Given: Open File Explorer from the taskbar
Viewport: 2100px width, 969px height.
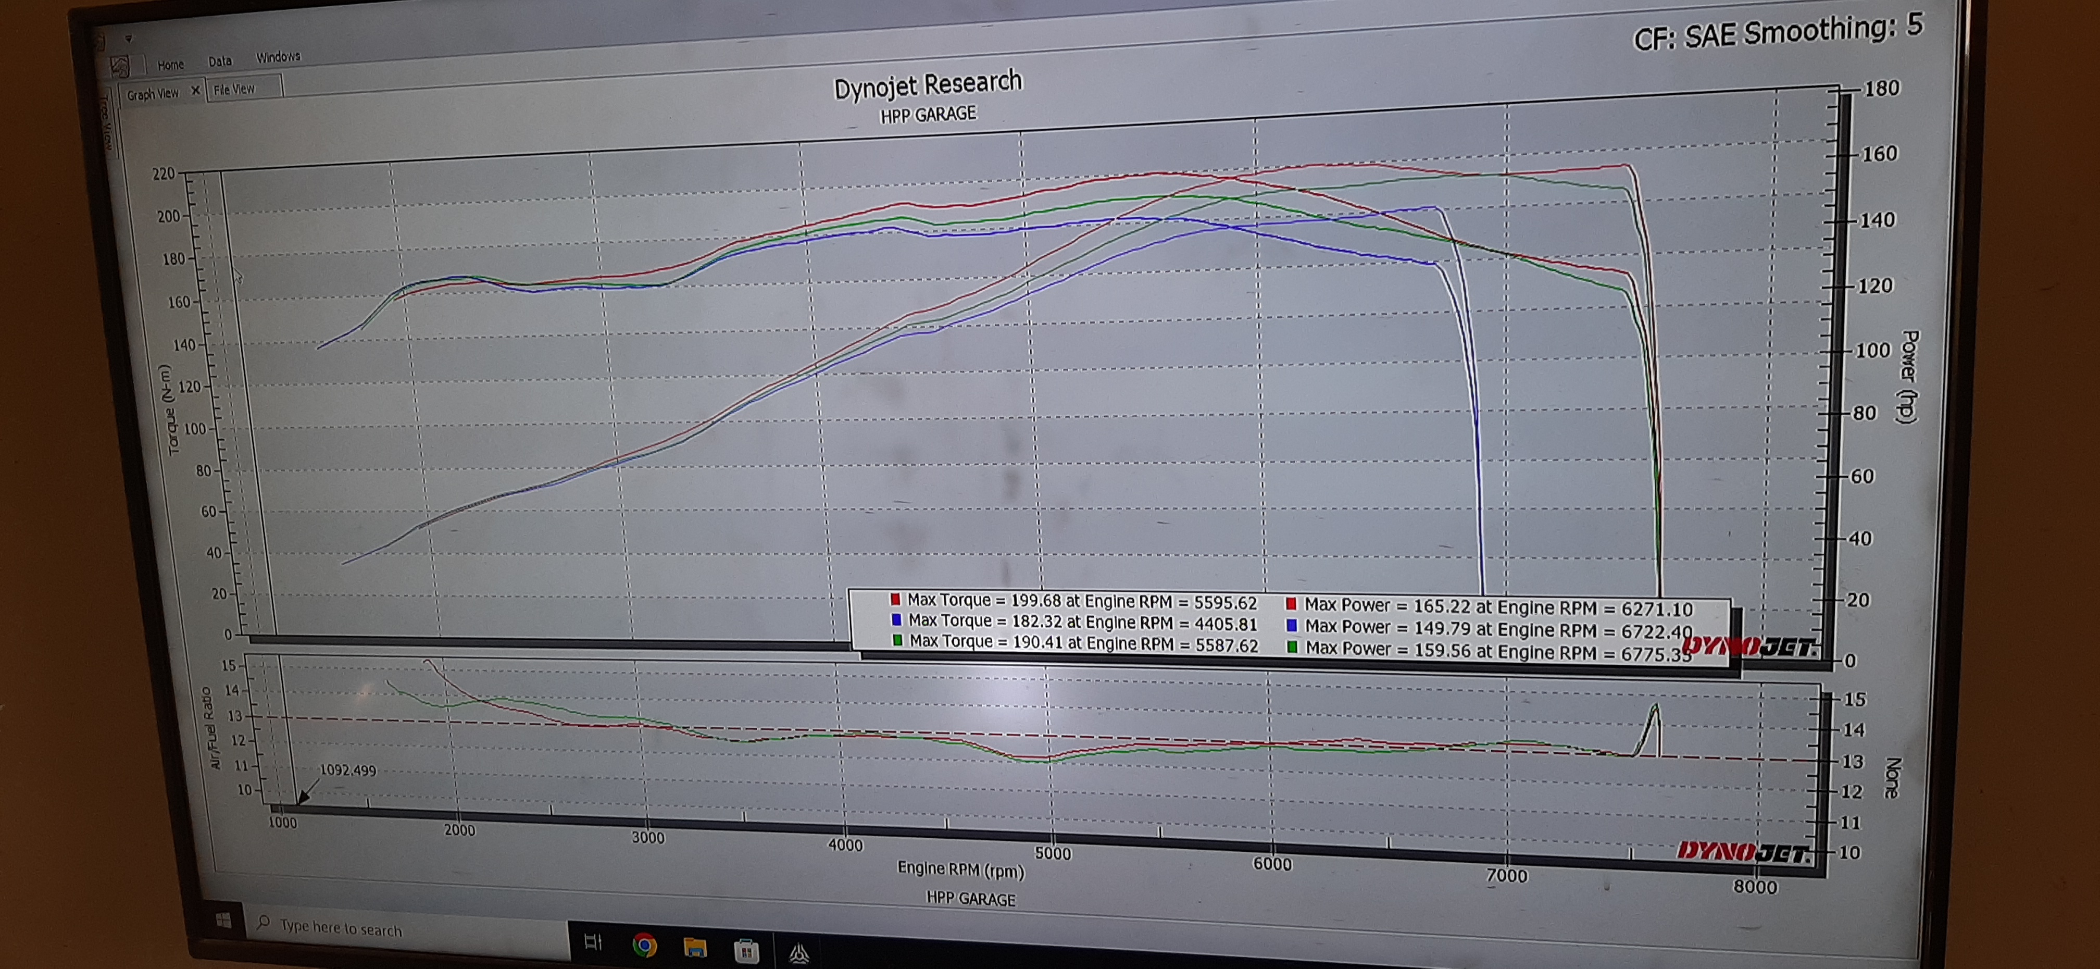Looking at the screenshot, I should (695, 948).
